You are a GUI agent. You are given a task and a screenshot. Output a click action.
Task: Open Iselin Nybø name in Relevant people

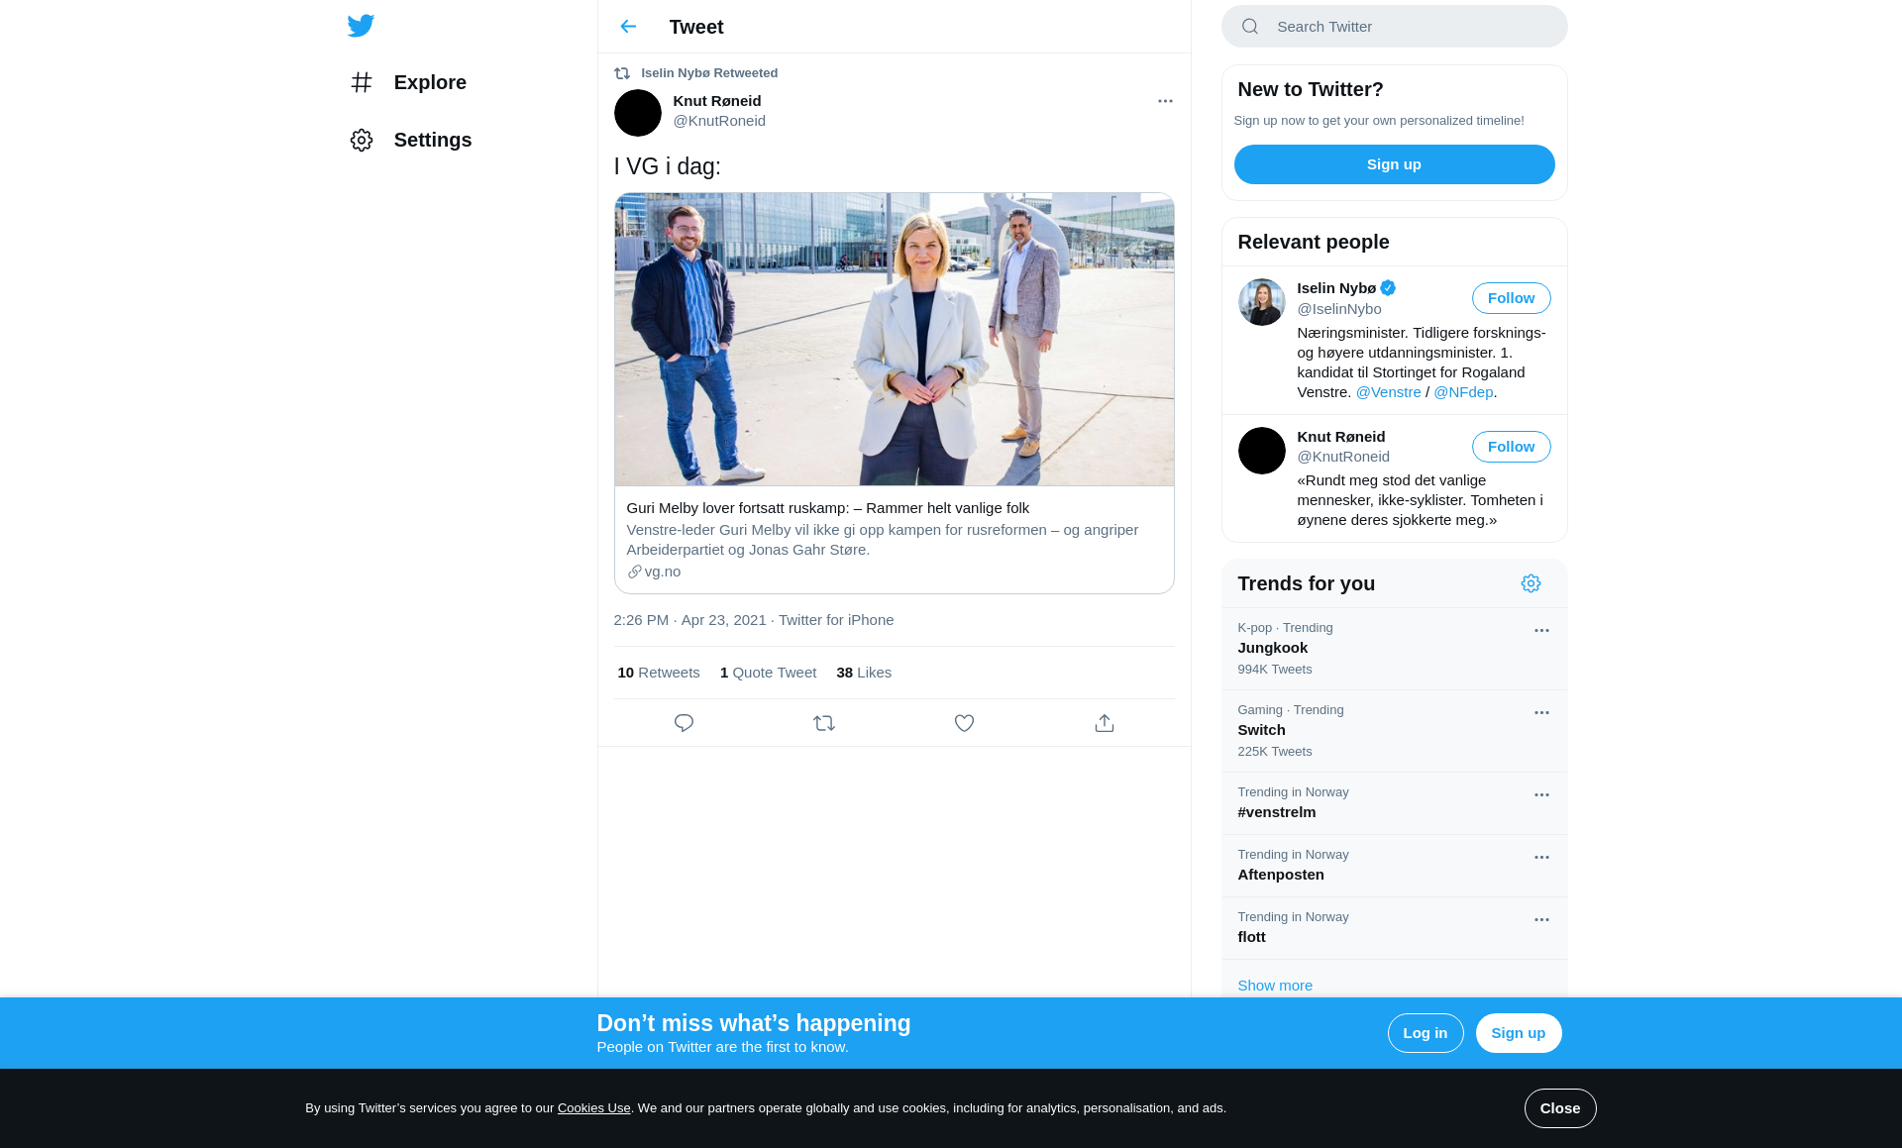(x=1336, y=288)
